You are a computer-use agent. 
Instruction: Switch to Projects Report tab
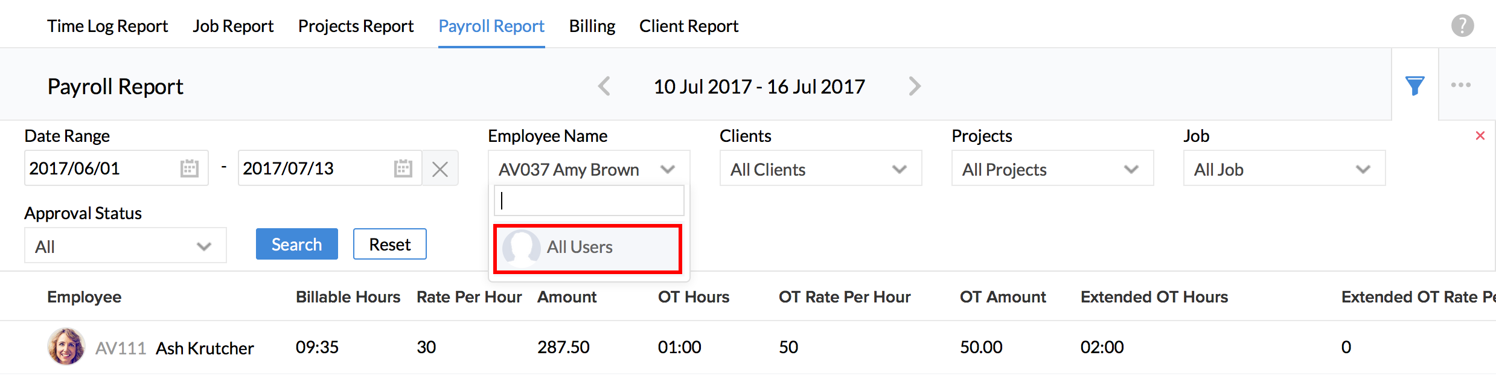(356, 26)
